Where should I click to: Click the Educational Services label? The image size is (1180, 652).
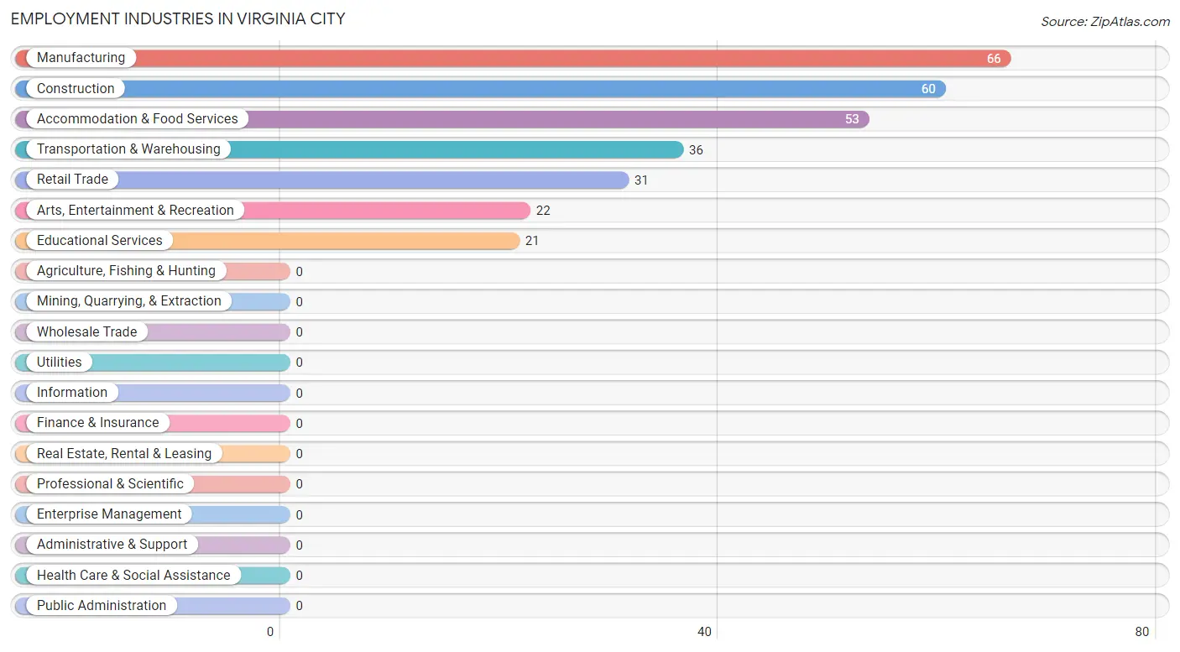coord(100,241)
